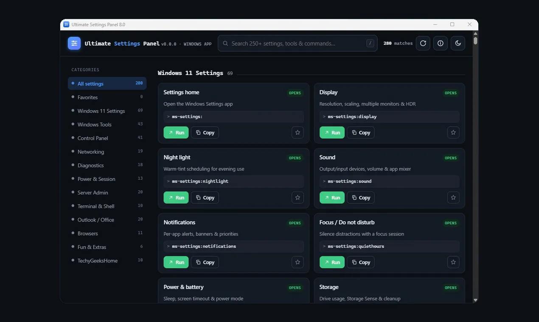Viewport: 539px width, 322px height.
Task: Click the refresh icon button in header
Action: click(423, 43)
